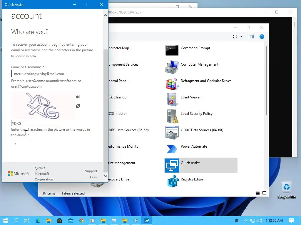Open the Registry Editor cube icon
The width and height of the screenshot is (301, 225).
tap(173, 181)
